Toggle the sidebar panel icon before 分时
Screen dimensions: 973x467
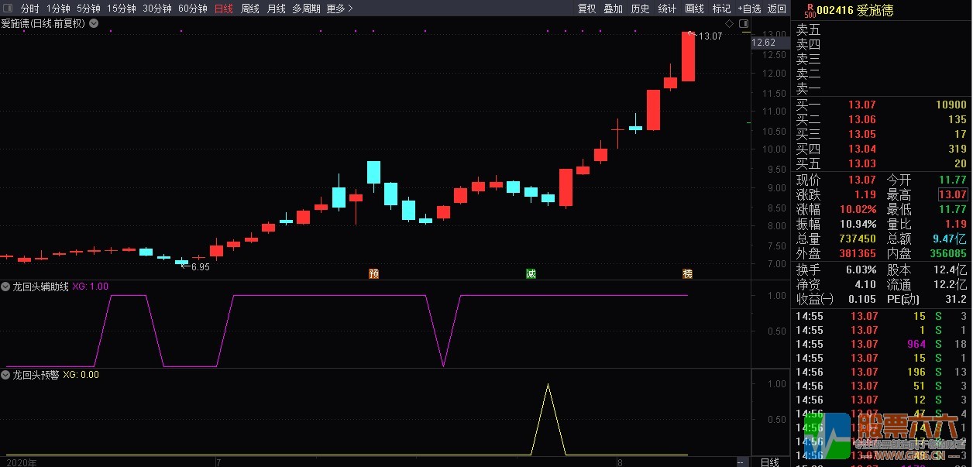pos(8,9)
